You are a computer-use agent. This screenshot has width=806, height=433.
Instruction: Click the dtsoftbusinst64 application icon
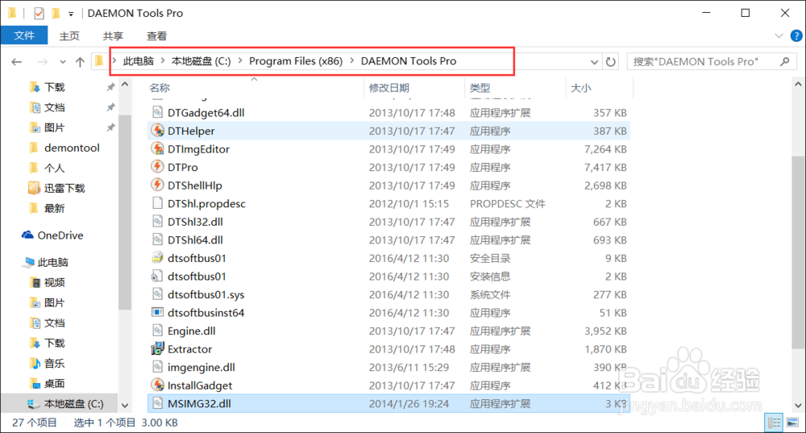[x=157, y=312]
